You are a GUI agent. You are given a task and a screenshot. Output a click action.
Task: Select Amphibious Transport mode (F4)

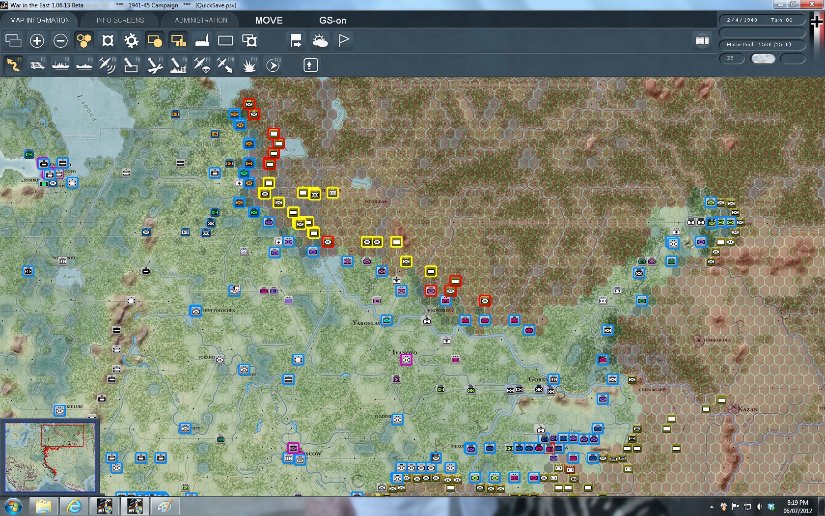(x=84, y=65)
